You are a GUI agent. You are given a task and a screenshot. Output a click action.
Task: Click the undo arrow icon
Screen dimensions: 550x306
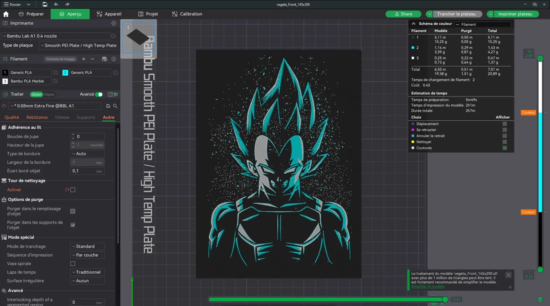point(56,4)
